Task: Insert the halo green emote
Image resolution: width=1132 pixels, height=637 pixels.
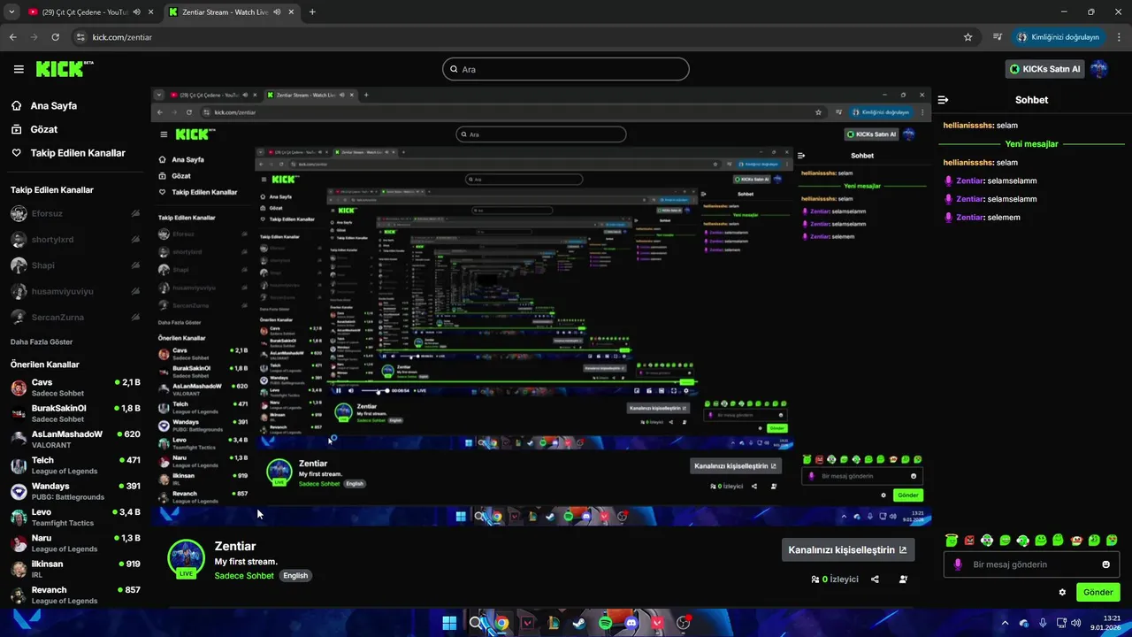Action: (x=951, y=540)
